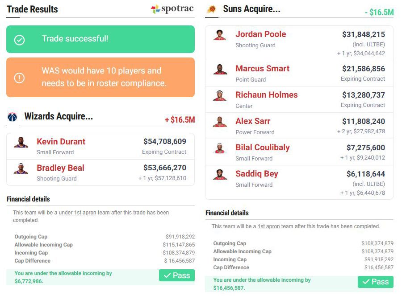Click the Wizards 'under 1st apron' link

tap(77, 213)
